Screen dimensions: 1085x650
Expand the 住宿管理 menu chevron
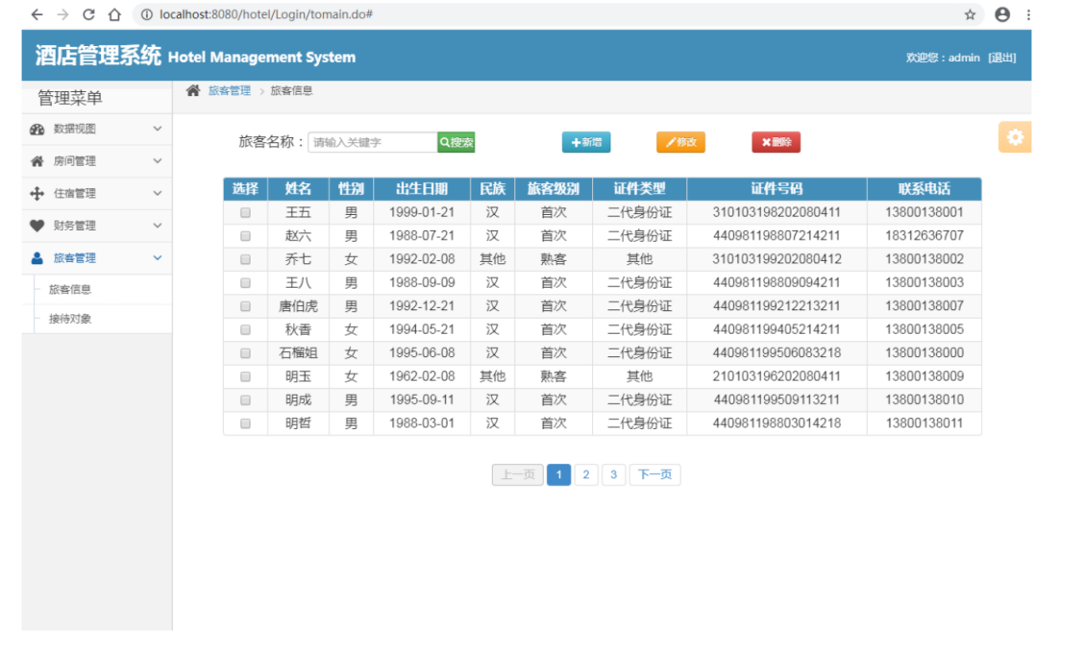click(x=157, y=193)
